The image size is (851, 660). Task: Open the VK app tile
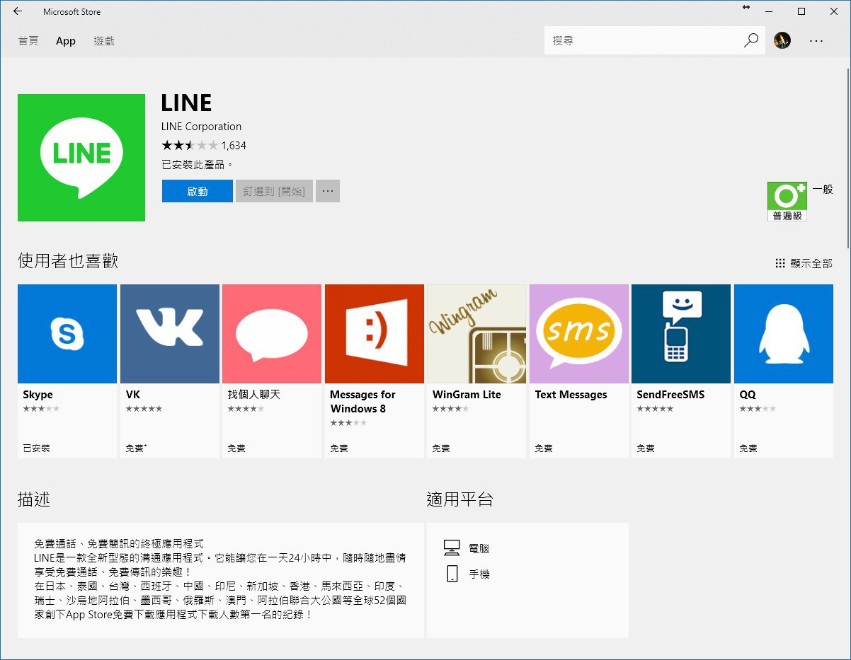pyautogui.click(x=169, y=334)
